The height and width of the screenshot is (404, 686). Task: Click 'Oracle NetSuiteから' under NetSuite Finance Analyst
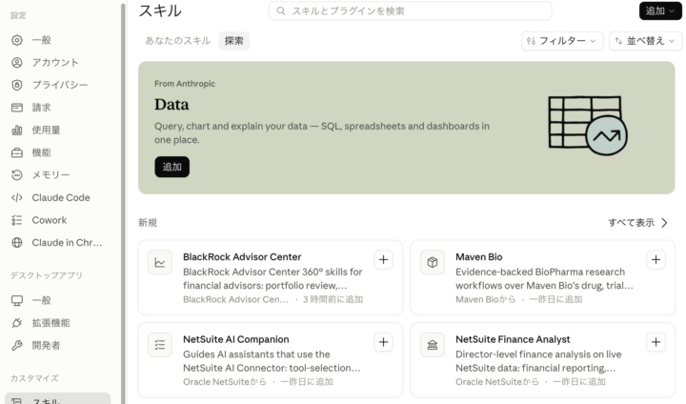tap(497, 382)
